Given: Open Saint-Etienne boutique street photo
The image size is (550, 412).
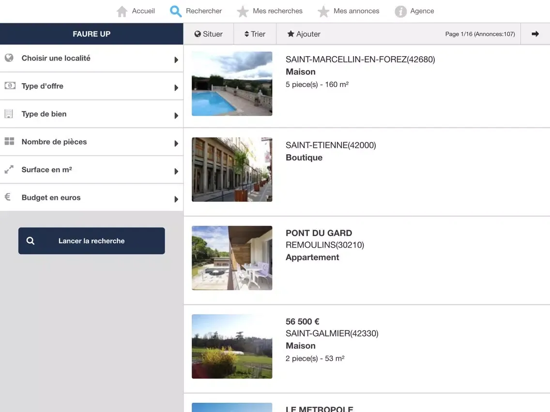Looking at the screenshot, I should [232, 170].
